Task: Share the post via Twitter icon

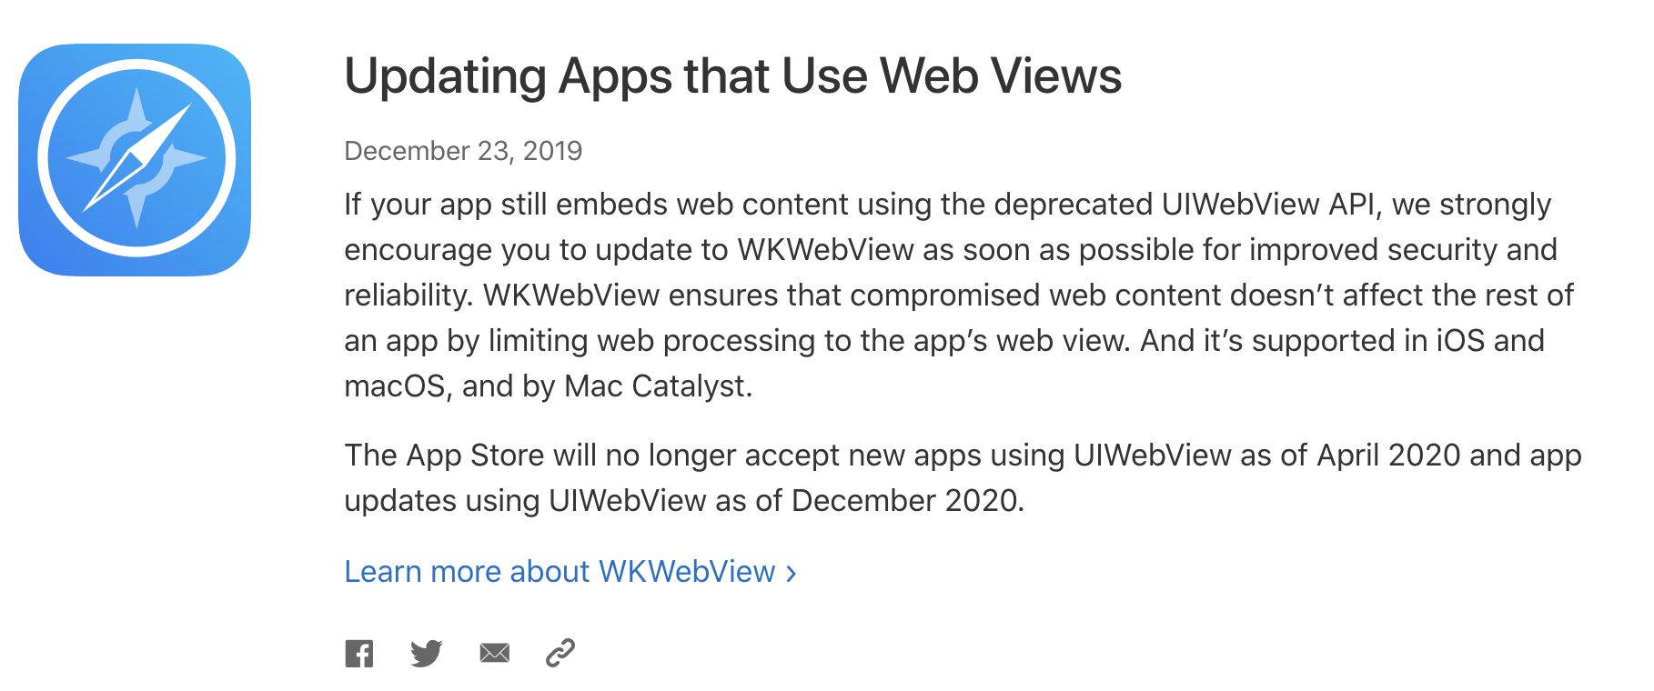Action: (x=426, y=653)
